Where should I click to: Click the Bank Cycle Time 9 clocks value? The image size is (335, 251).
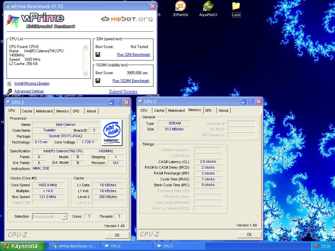tap(208, 185)
